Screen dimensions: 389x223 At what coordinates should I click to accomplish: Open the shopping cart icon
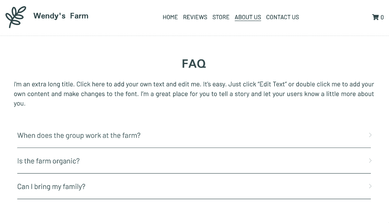tap(375, 17)
